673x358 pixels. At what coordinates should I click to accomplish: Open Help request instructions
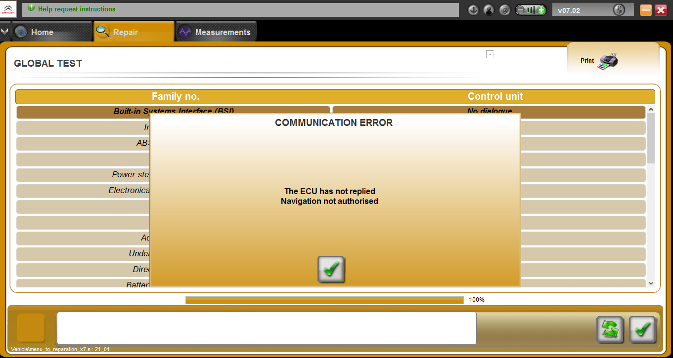[x=76, y=9]
